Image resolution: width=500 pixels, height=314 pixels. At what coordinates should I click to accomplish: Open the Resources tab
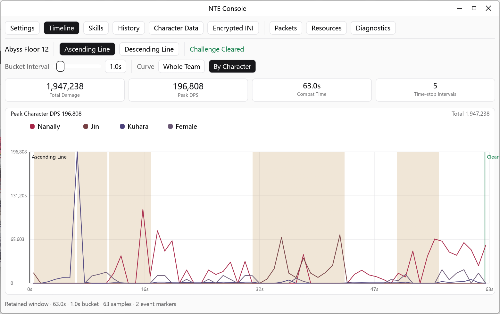pyautogui.click(x=326, y=28)
